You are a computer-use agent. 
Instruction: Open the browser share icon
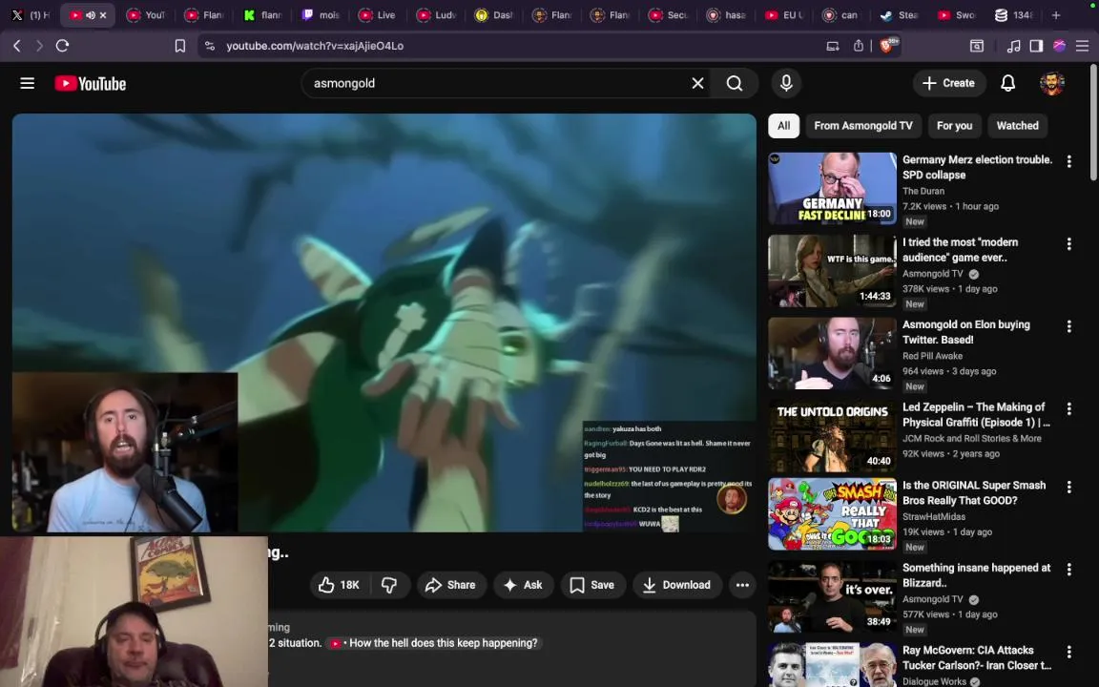pyautogui.click(x=858, y=46)
